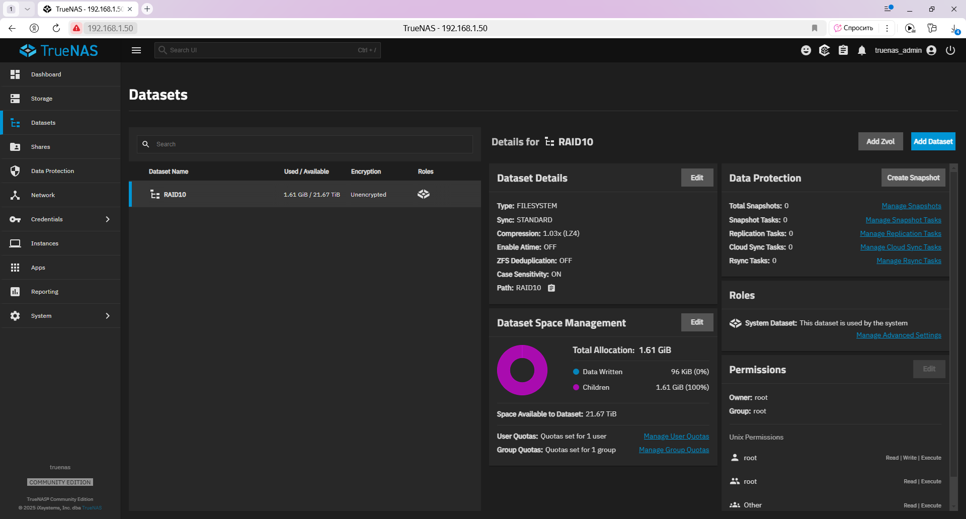Open the Jobs clipboard icon
The image size is (966, 519).
843,50
